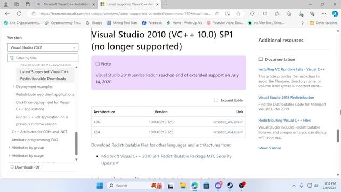The image size is (341, 192).
Task: Expand Attributes by usage node
Action: (x=10, y=155)
